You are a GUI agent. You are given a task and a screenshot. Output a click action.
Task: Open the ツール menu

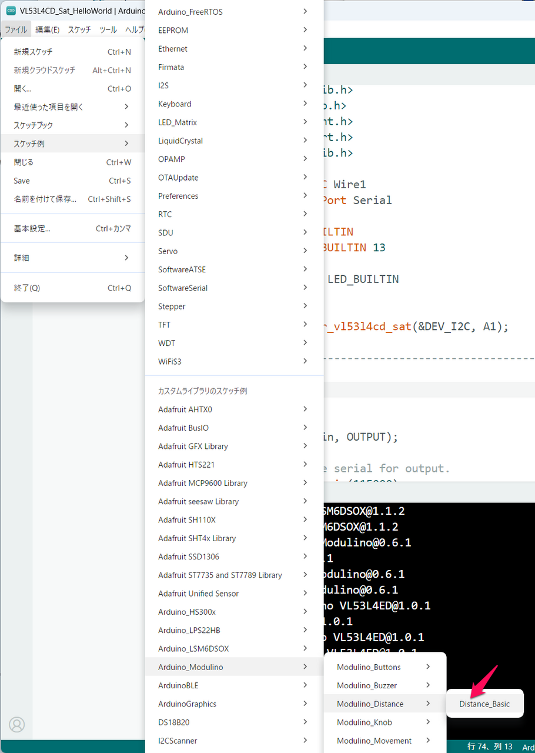[x=108, y=29]
